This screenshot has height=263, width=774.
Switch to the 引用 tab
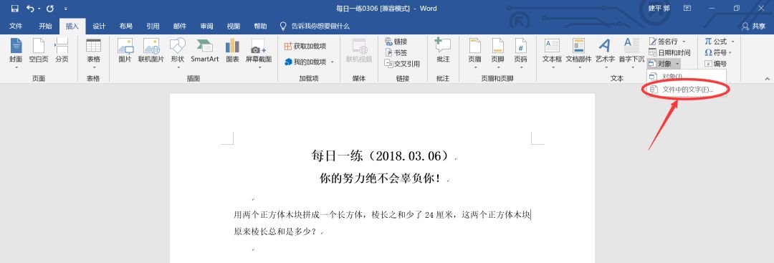coord(153,26)
